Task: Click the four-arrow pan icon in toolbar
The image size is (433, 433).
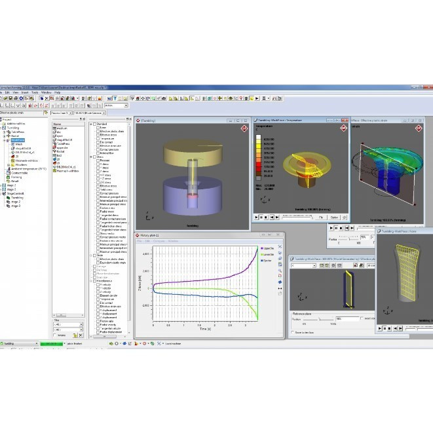Action: tap(143, 98)
